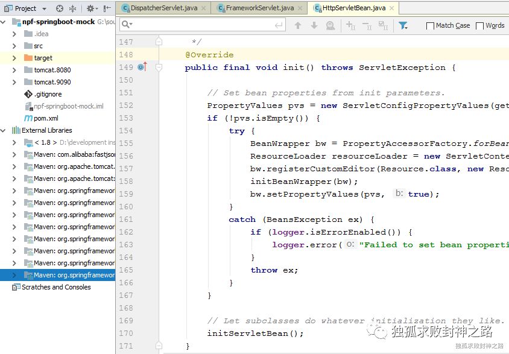Viewport: 509px width, 354px height.
Task: Open Project panel settings gear
Action: (90, 8)
